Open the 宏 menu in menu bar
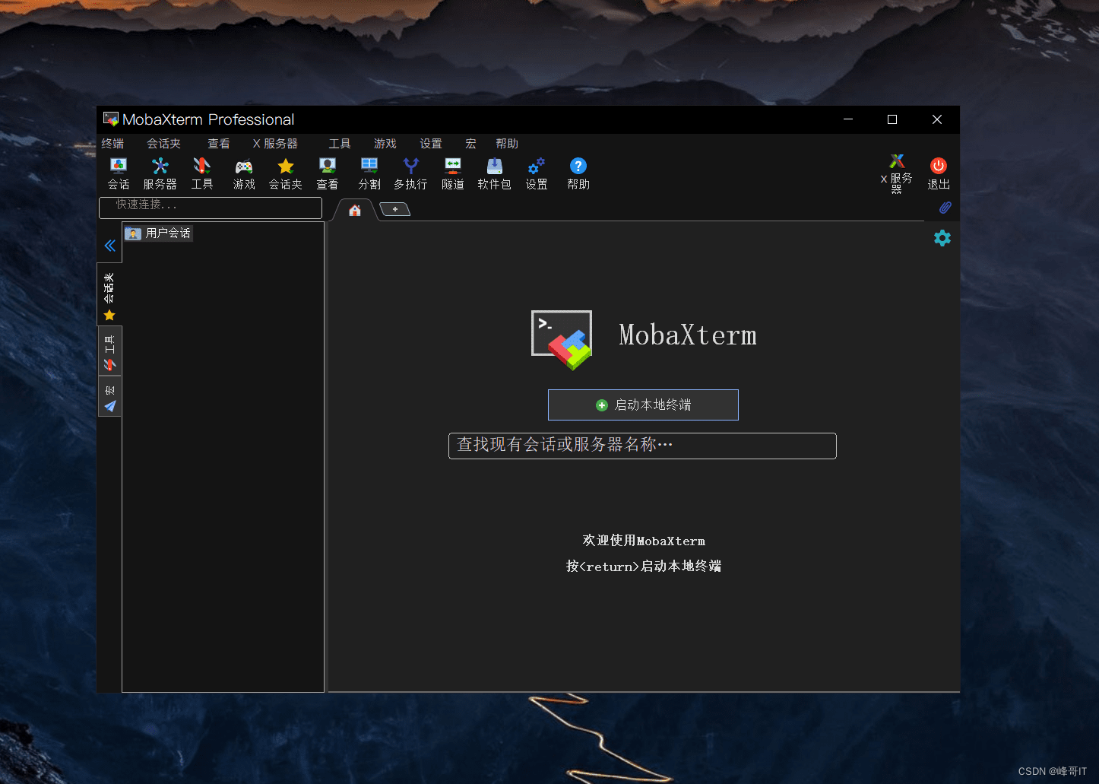Viewport: 1099px width, 784px height. [x=470, y=144]
